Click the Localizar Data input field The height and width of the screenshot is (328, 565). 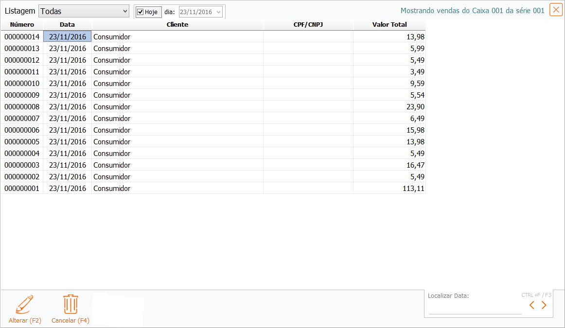(475, 309)
